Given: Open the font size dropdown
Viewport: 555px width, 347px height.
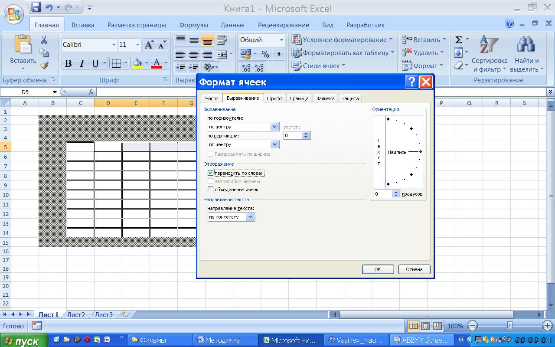Looking at the screenshot, I should [x=138, y=45].
